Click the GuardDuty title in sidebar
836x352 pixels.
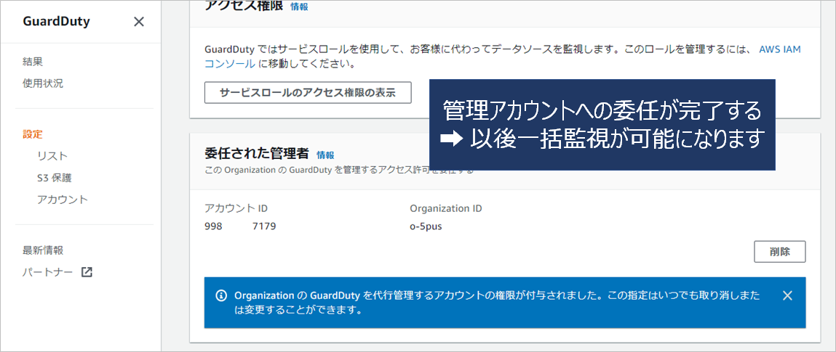pos(56,21)
